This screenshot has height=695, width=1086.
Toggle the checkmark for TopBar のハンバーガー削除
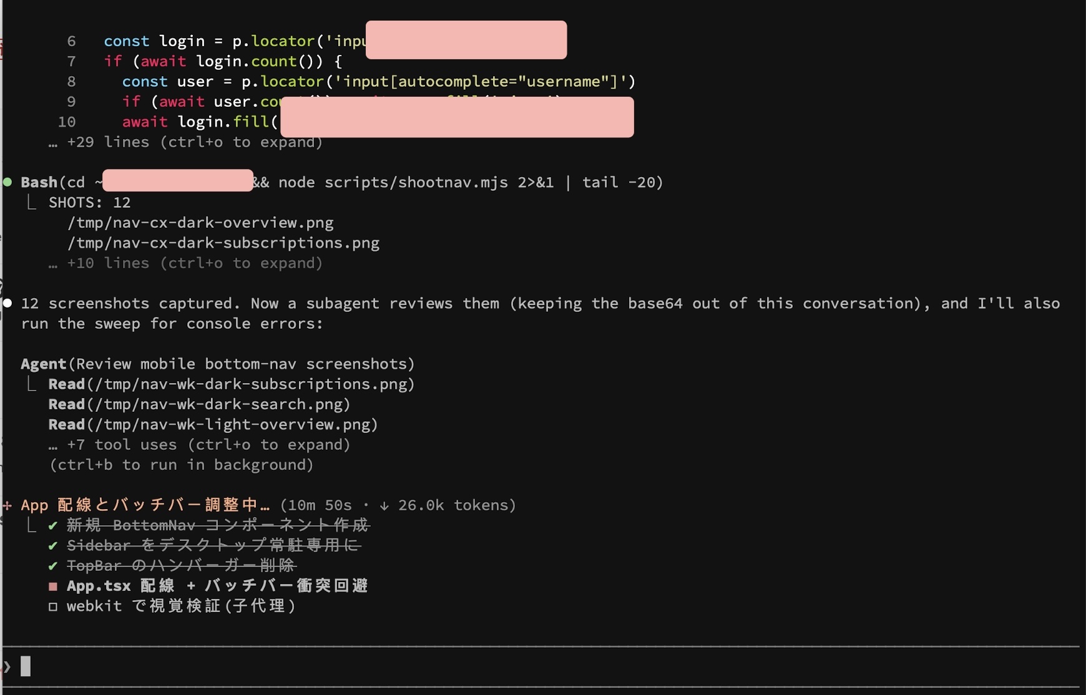point(53,566)
